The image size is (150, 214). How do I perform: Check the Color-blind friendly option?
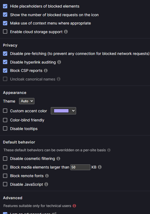point(5,120)
